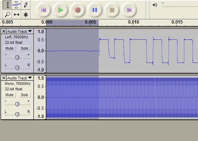198x141 pixels.
Task: Solo the Left 76000Hz audio track
Action: (x=25, y=49)
